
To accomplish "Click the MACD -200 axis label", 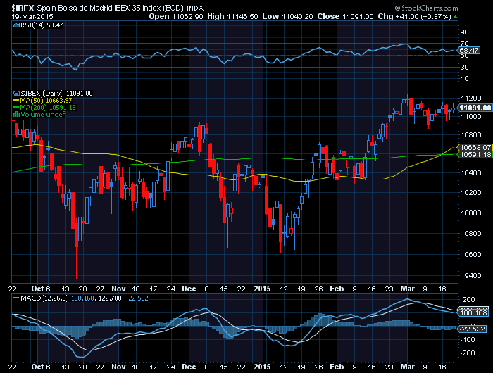I will (x=468, y=353).
